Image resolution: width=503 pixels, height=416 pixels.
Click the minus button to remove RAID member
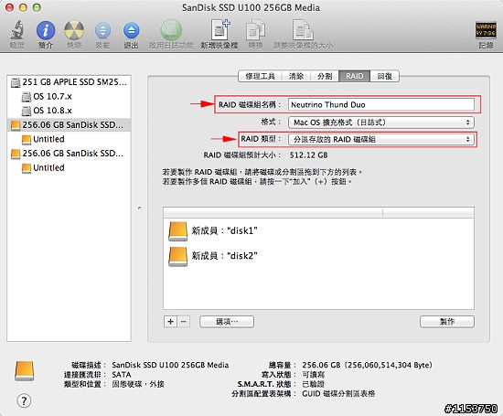click(x=184, y=322)
